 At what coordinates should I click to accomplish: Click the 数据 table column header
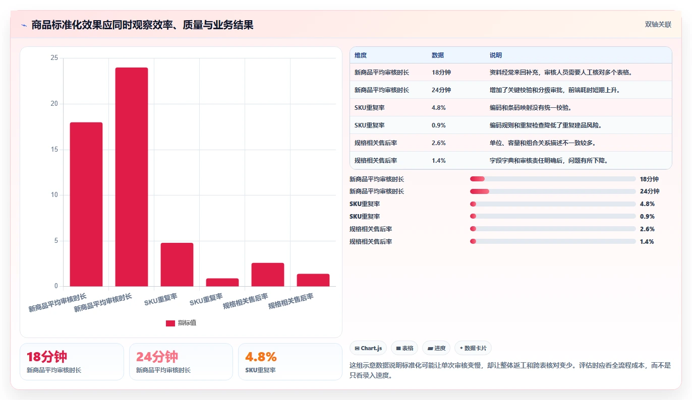pos(438,55)
